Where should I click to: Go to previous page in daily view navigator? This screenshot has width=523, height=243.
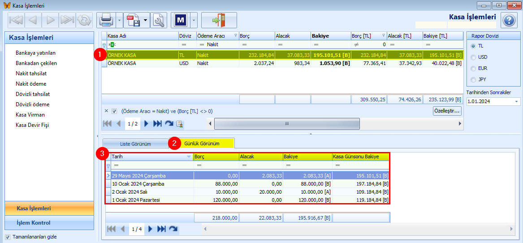pyautogui.click(x=123, y=229)
